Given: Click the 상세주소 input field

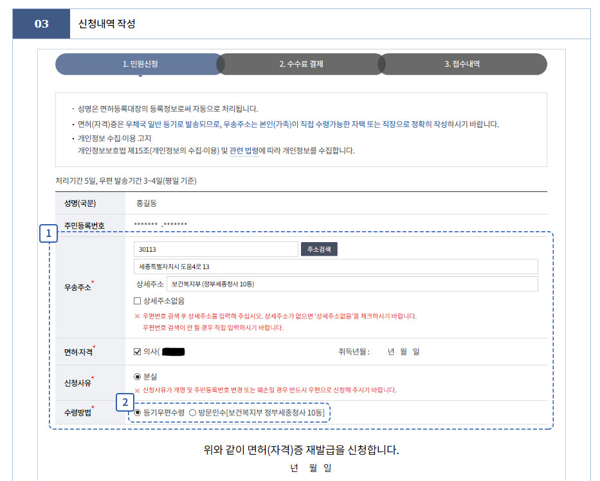Looking at the screenshot, I should [352, 284].
